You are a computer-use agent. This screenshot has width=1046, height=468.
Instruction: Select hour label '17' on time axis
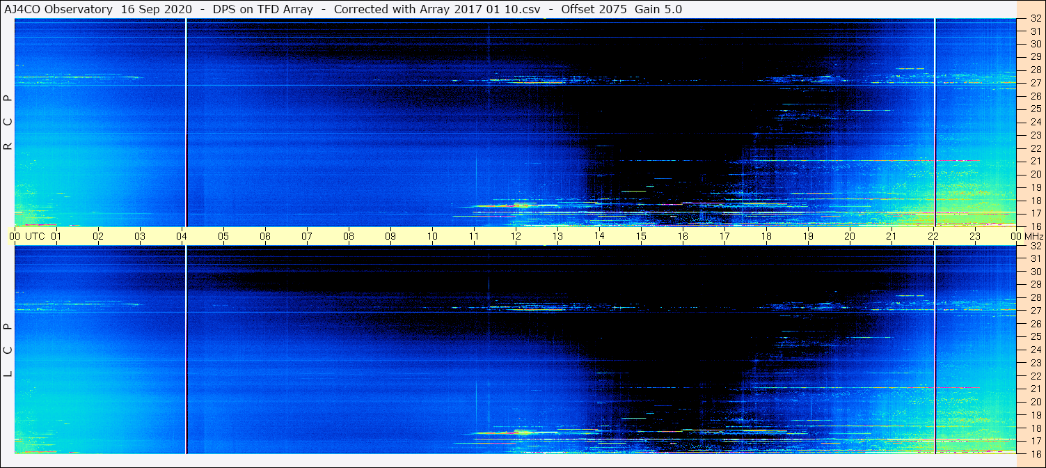tap(724, 236)
